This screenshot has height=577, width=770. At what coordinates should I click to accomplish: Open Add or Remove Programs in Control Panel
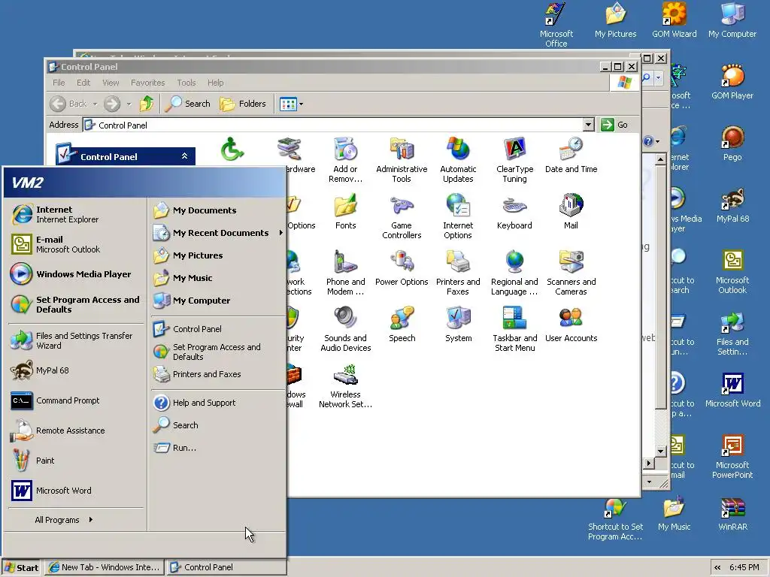pyautogui.click(x=345, y=159)
